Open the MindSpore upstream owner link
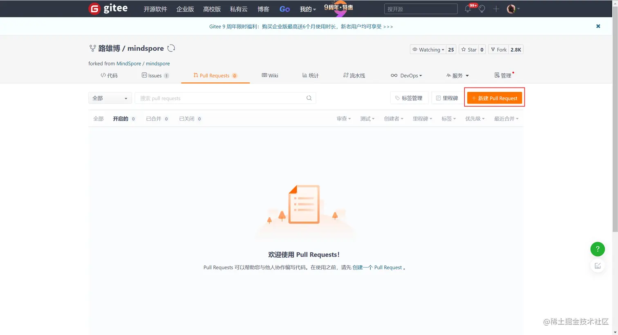Screen dimensions: 618x335 [129, 63]
